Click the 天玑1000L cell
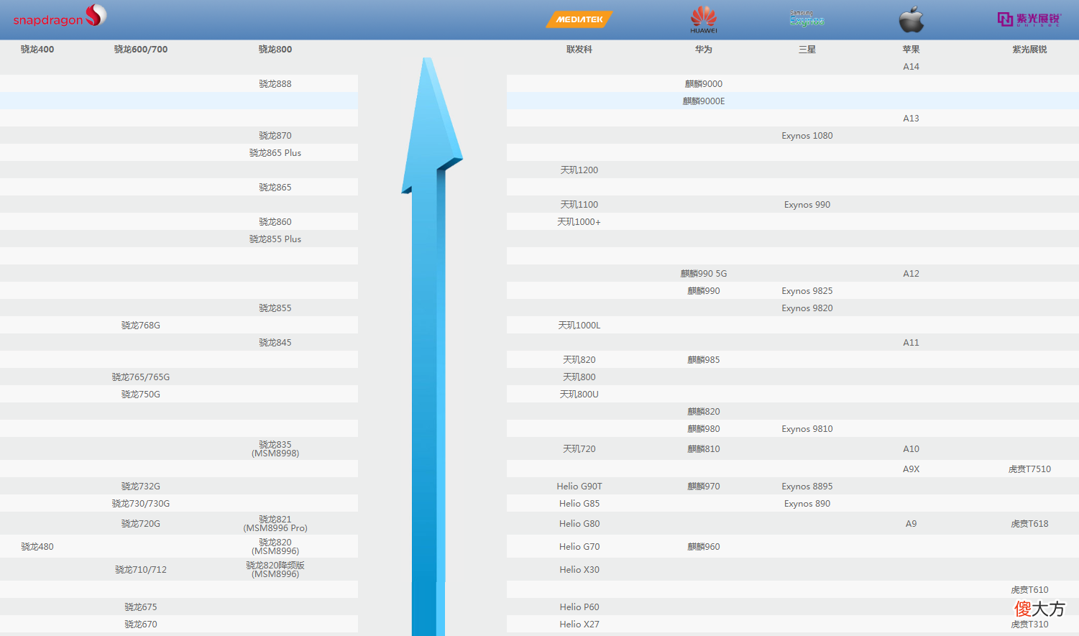The width and height of the screenshot is (1079, 636). 579,326
